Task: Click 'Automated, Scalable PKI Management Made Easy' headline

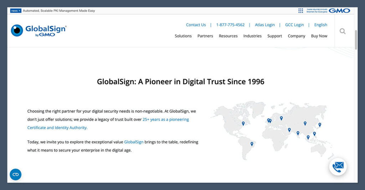Action: [x=59, y=11]
